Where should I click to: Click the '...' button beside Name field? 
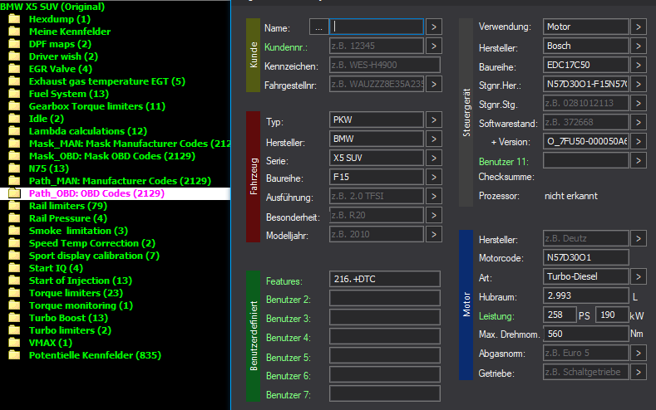click(x=318, y=27)
